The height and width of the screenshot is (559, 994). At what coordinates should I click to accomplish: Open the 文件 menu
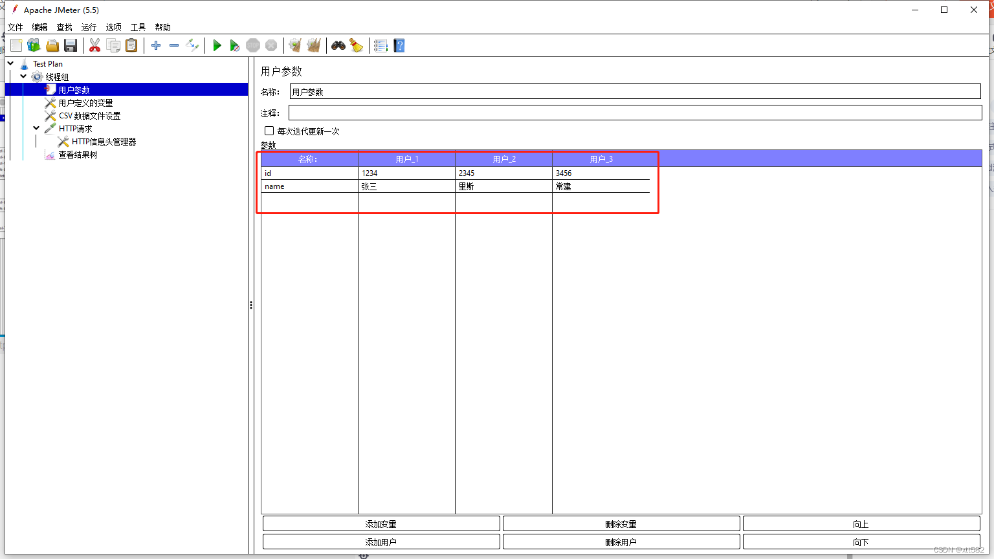[15, 27]
